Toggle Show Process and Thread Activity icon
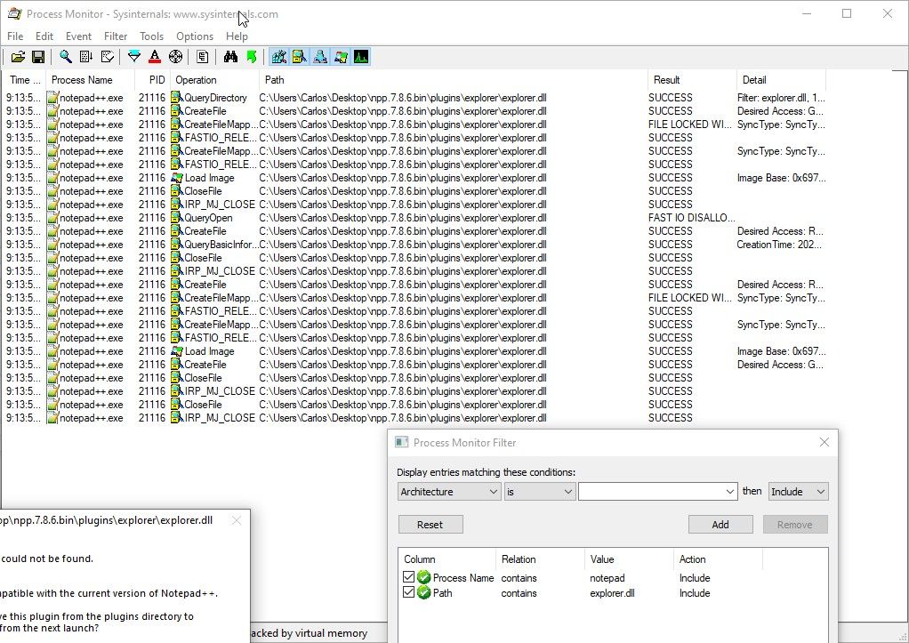Viewport: 909px width, 643px height. click(x=341, y=57)
